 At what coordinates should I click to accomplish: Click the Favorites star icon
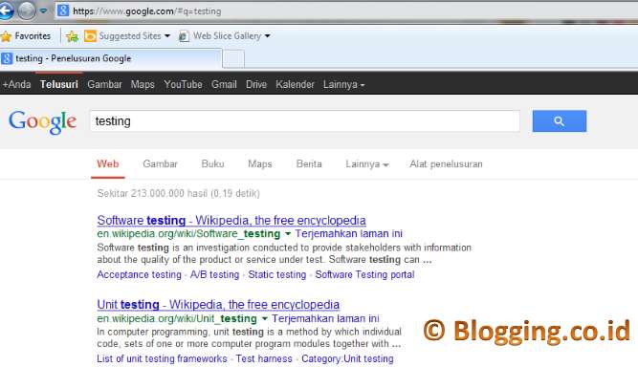(x=6, y=36)
